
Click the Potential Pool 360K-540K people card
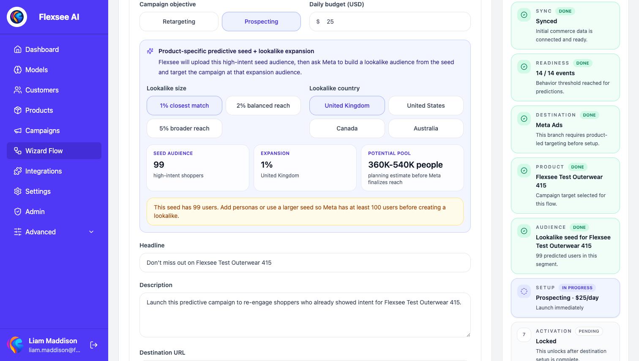coord(412,168)
